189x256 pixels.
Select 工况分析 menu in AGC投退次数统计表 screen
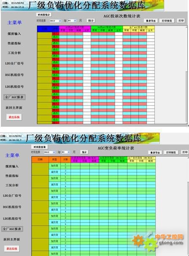(14, 53)
